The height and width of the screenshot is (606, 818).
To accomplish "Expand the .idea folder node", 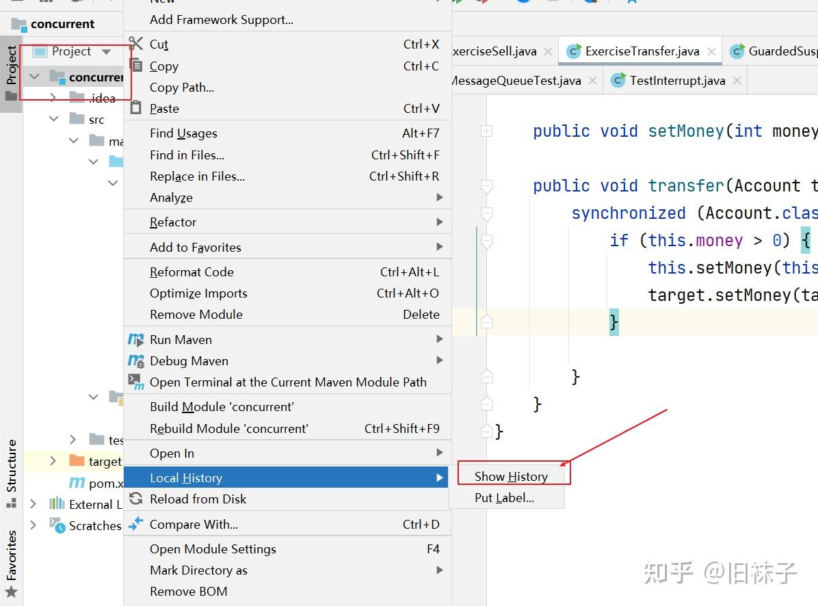I will 53,97.
